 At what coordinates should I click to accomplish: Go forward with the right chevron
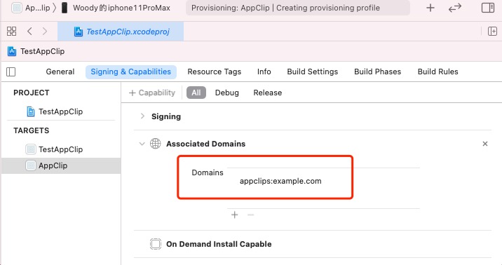point(44,31)
